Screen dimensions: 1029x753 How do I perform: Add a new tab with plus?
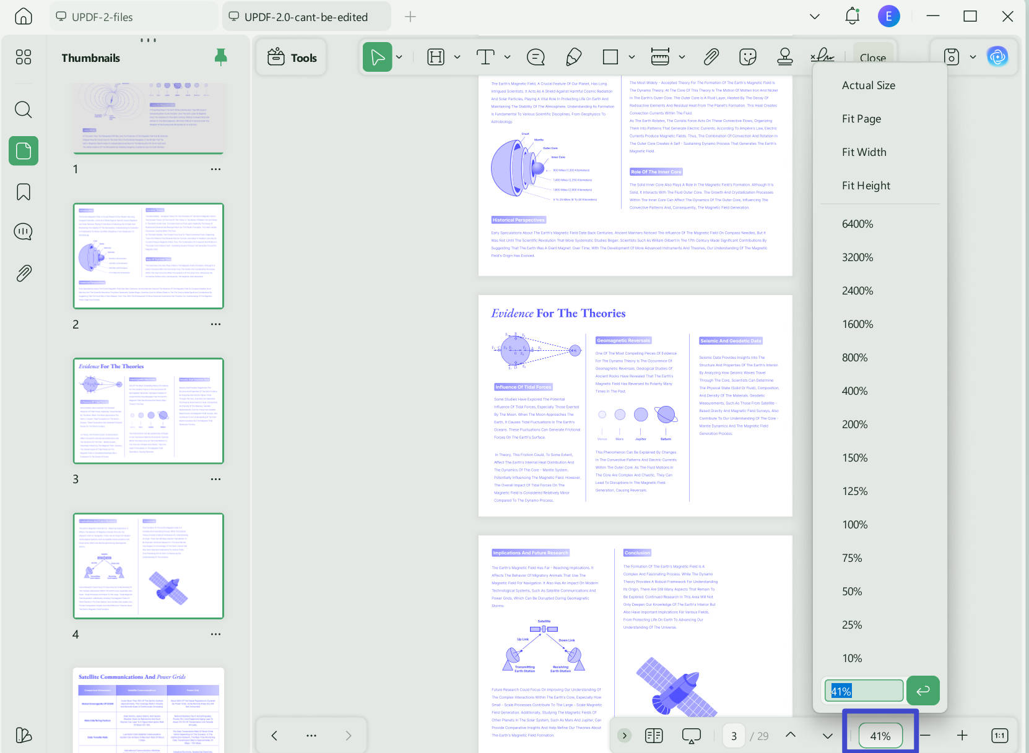(410, 17)
